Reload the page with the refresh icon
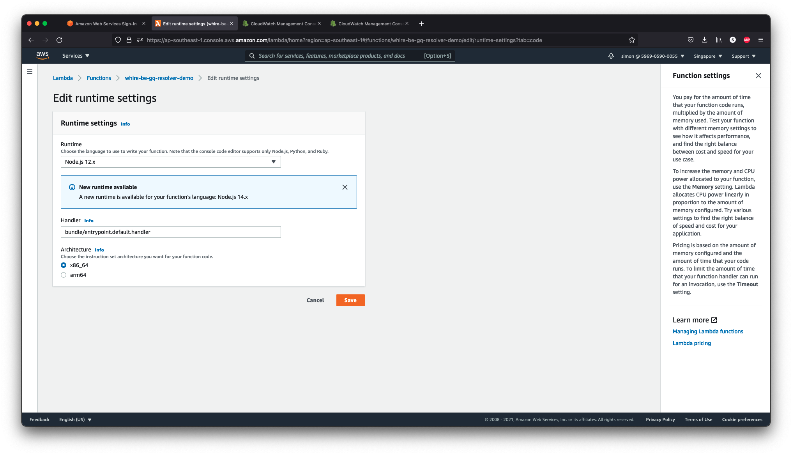Screen dimensions: 792x455 coord(59,40)
